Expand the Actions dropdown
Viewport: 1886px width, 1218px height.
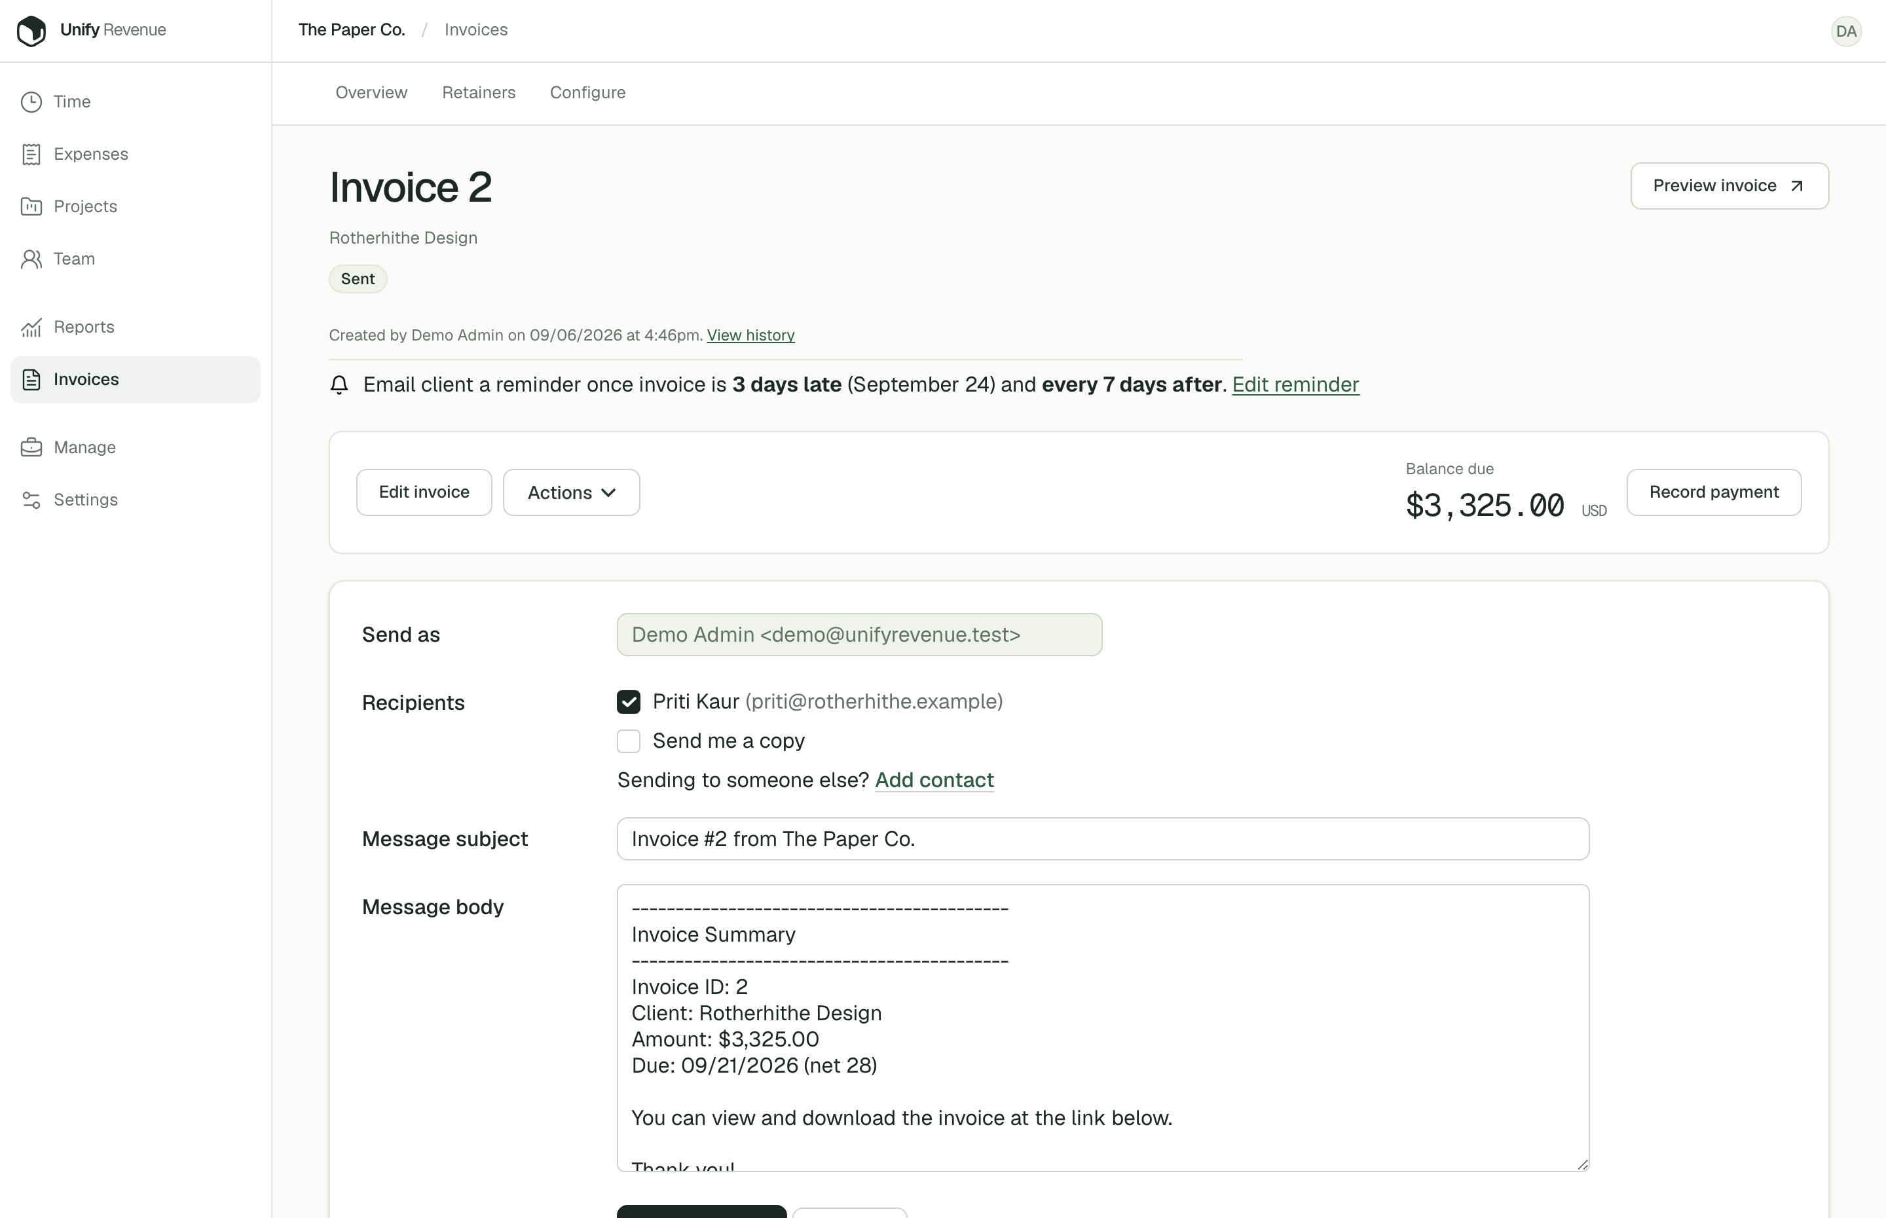tap(571, 492)
